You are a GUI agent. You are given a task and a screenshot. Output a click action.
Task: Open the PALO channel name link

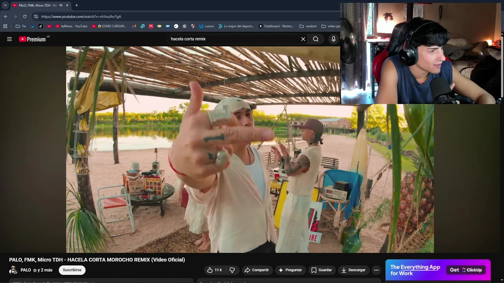tap(26, 270)
